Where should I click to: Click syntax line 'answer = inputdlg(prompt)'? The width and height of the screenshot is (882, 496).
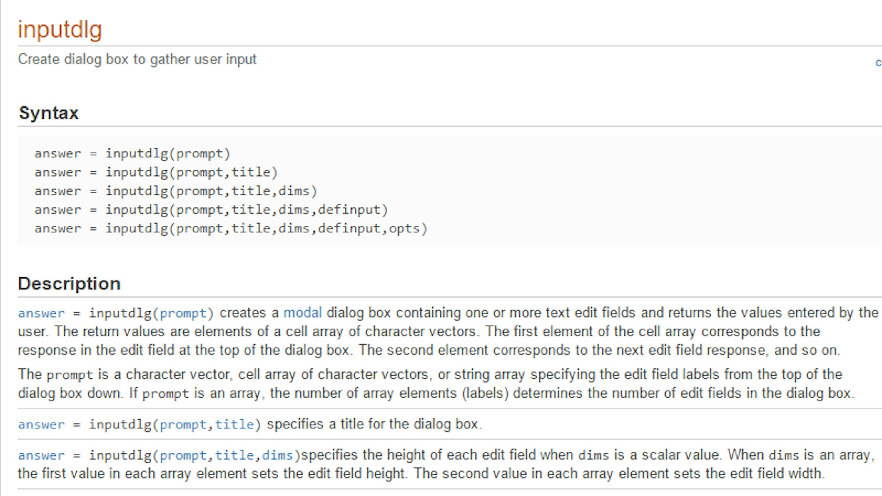(132, 154)
